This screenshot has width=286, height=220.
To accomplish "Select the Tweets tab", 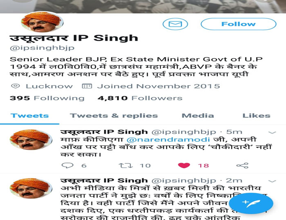I will tap(30, 116).
